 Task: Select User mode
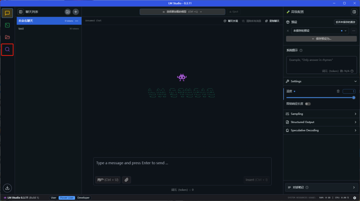53,198
